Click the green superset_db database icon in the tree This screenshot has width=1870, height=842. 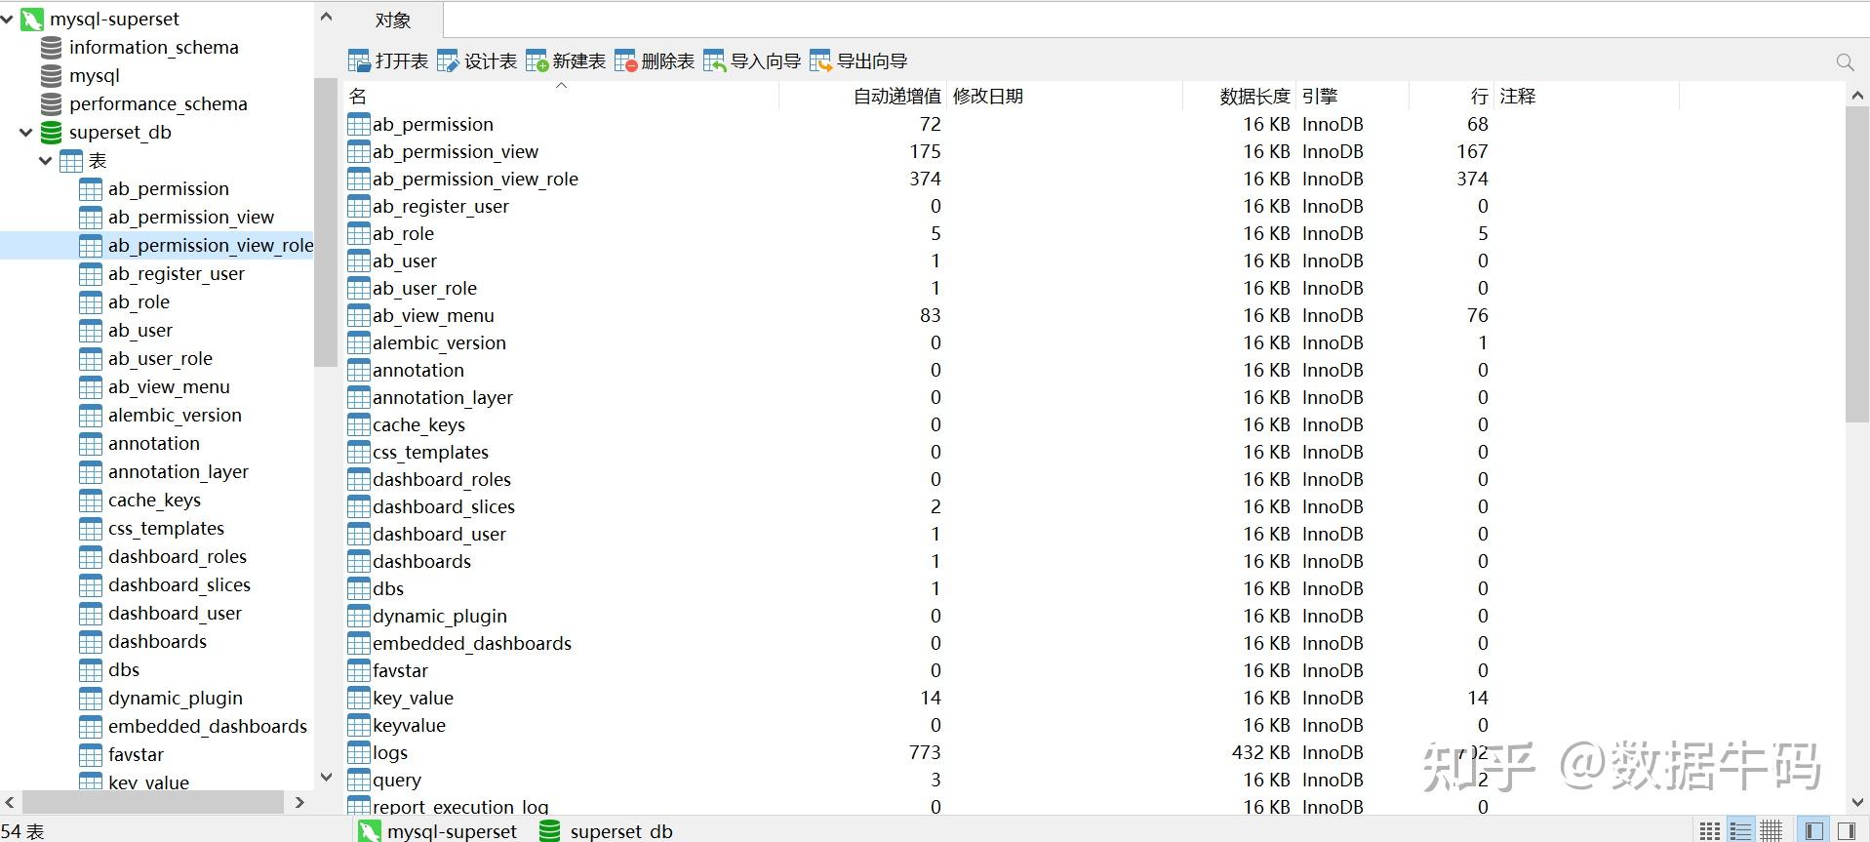tap(51, 132)
